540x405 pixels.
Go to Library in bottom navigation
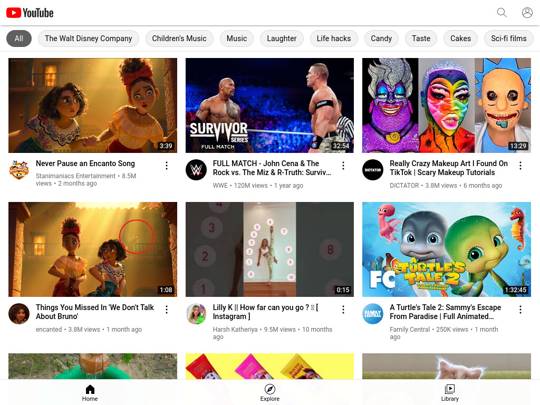[x=450, y=393]
